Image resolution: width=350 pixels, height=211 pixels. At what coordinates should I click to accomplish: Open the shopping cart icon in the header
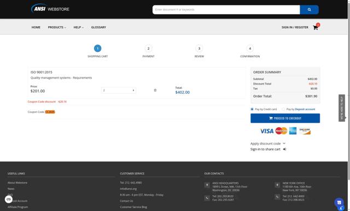(x=316, y=28)
